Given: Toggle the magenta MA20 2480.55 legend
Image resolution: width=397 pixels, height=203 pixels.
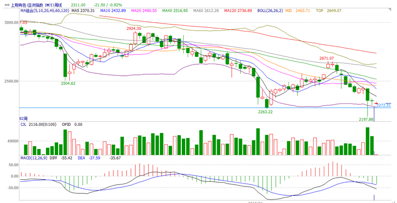Looking at the screenshot, I should (143, 10).
